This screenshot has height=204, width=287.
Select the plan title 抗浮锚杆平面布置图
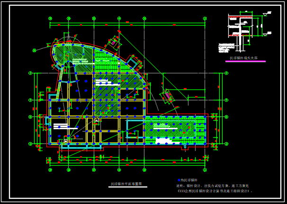[126, 184]
